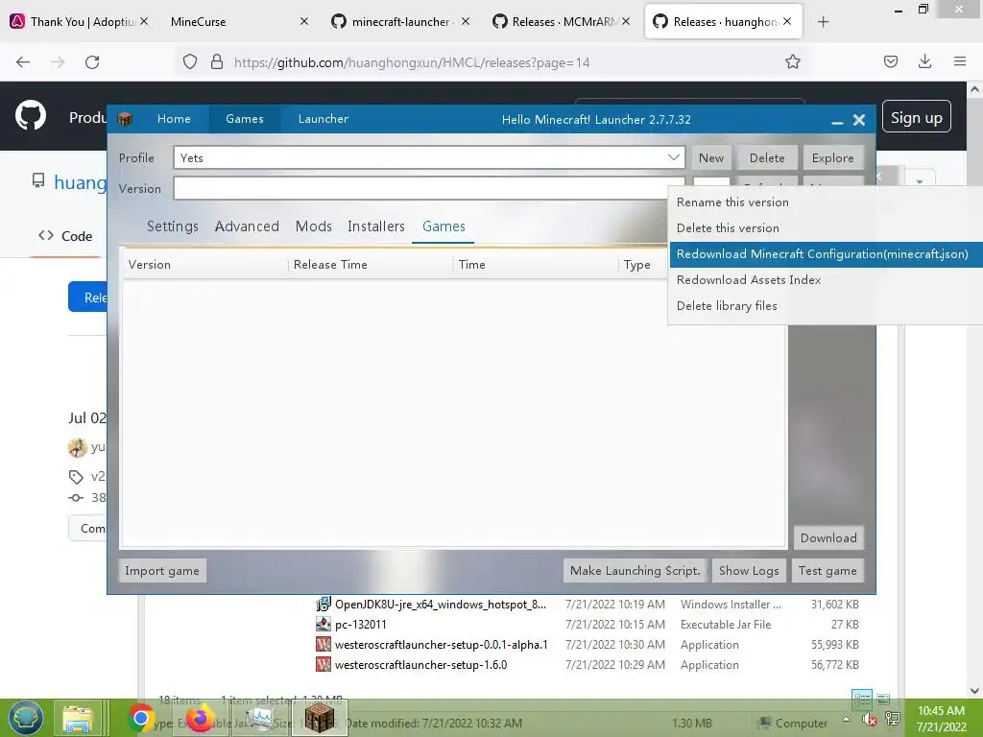Viewport: 983px width, 737px height.
Task: Open Firefox downloads arrow icon
Action: tap(924, 61)
